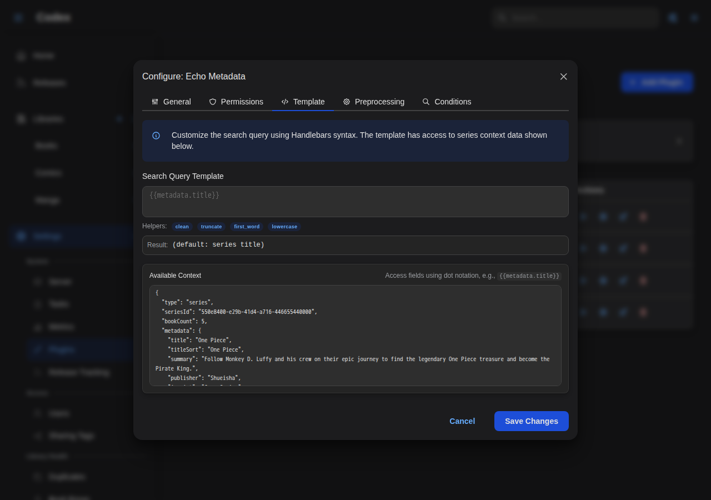
Task: Click Add Plugin button behind the dialog
Action: pyautogui.click(x=657, y=82)
